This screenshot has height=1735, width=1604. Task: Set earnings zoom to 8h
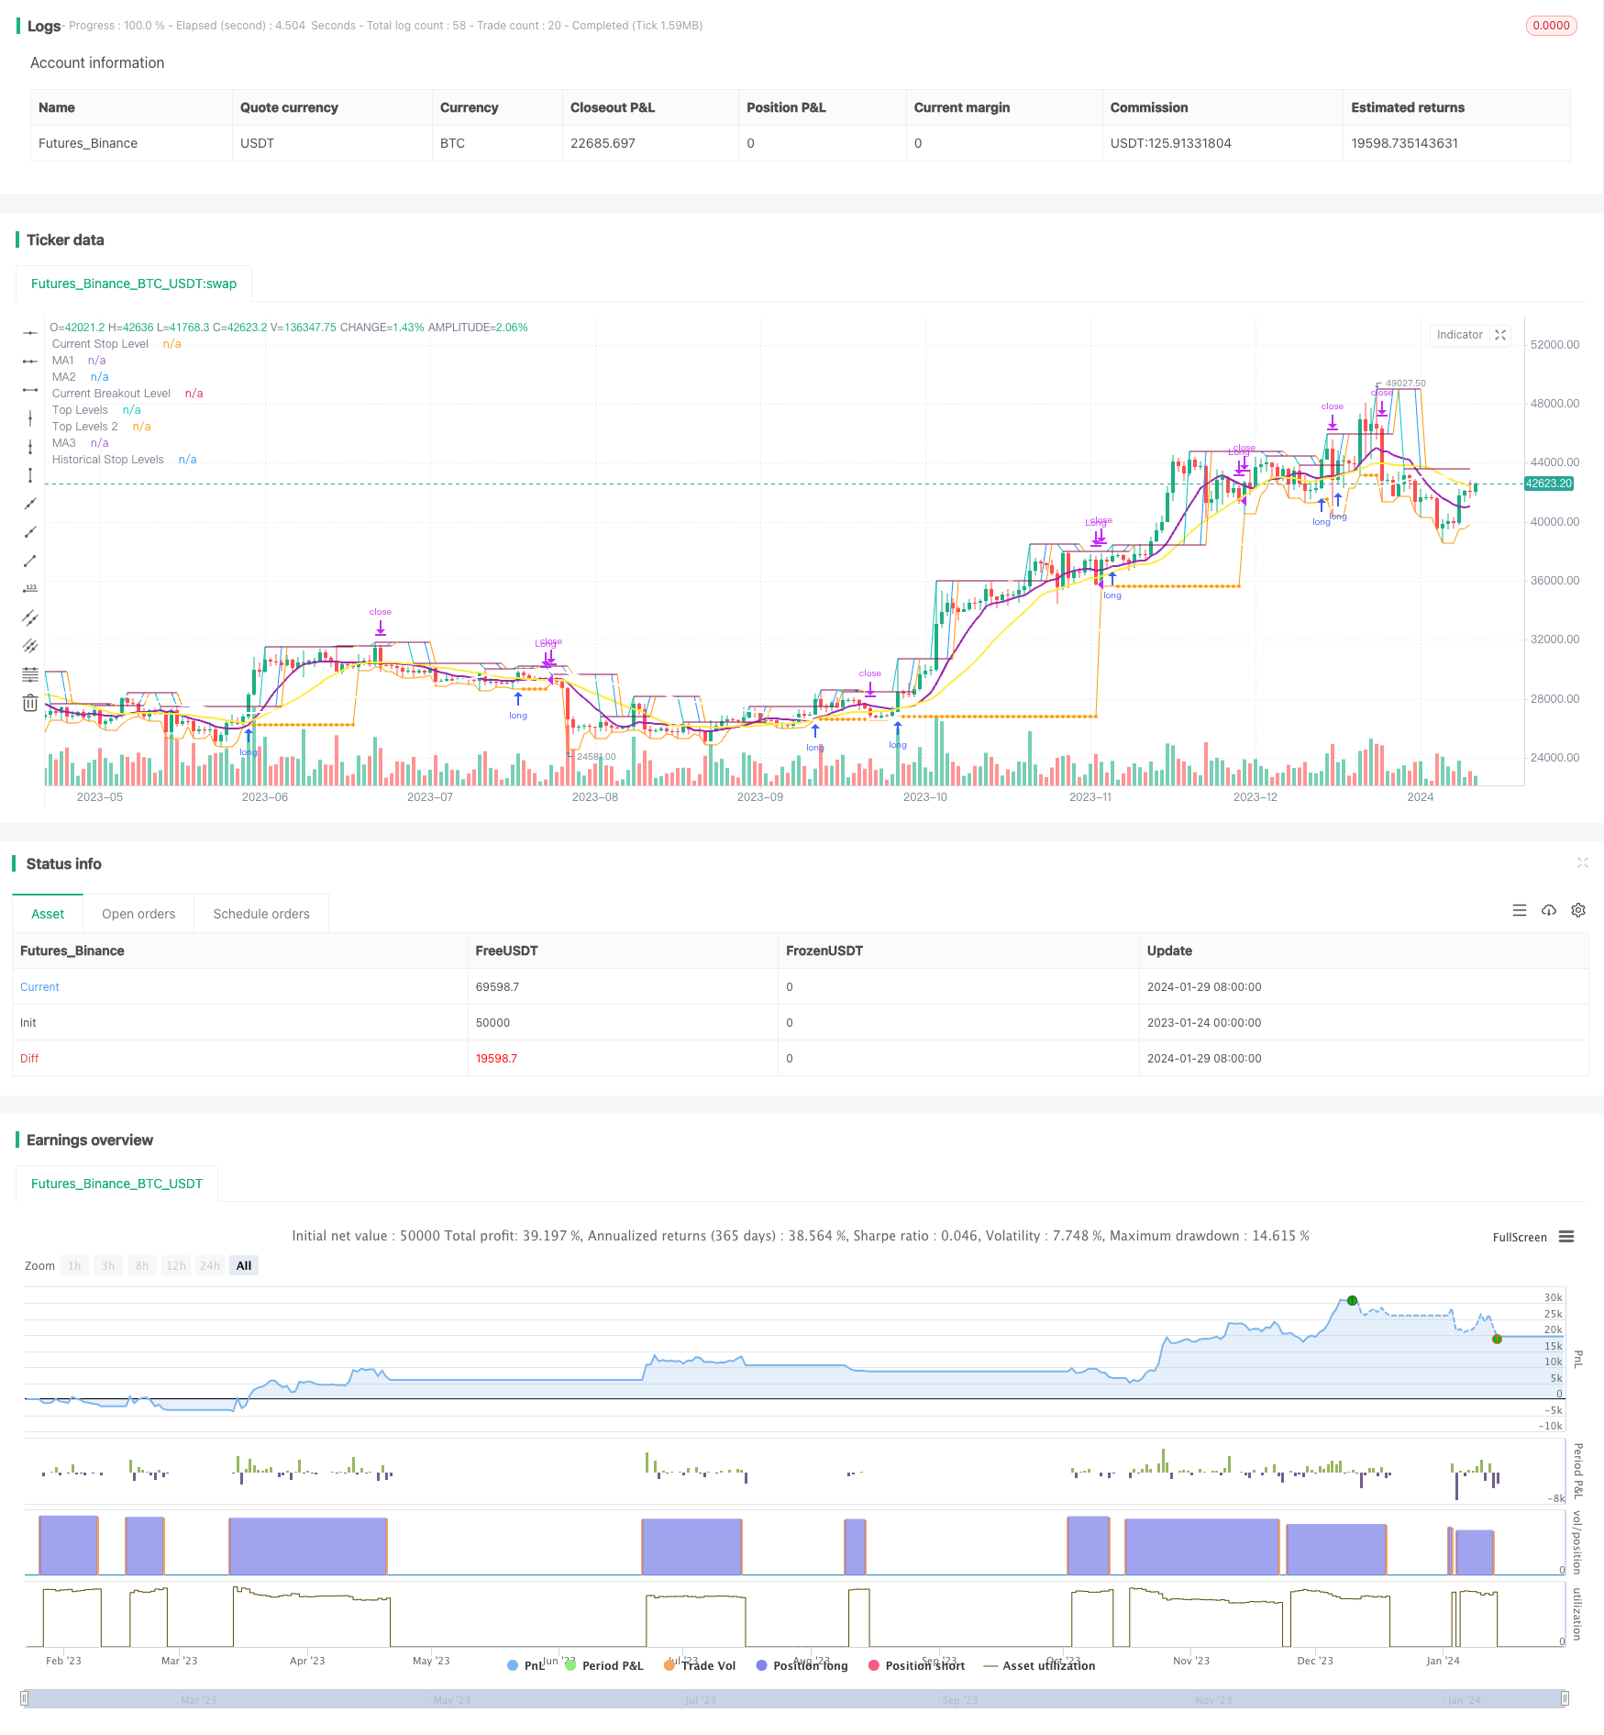(x=142, y=1265)
